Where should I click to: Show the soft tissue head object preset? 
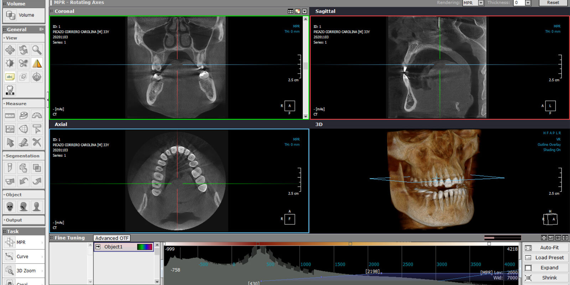click(x=37, y=207)
